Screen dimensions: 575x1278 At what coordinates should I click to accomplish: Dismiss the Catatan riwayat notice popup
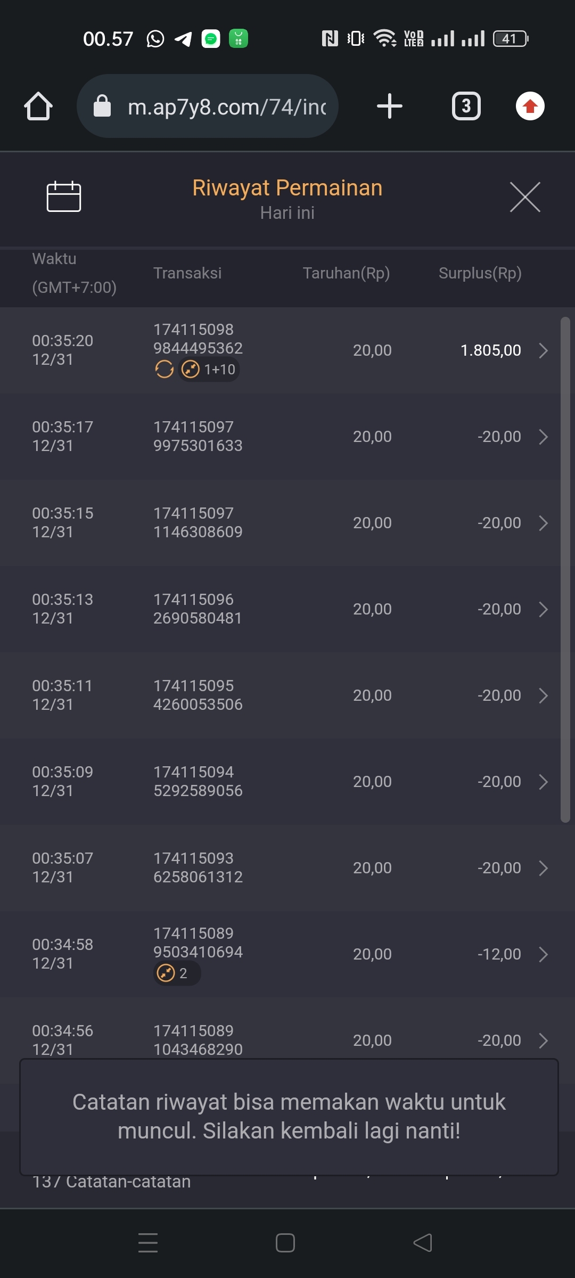[289, 1117]
